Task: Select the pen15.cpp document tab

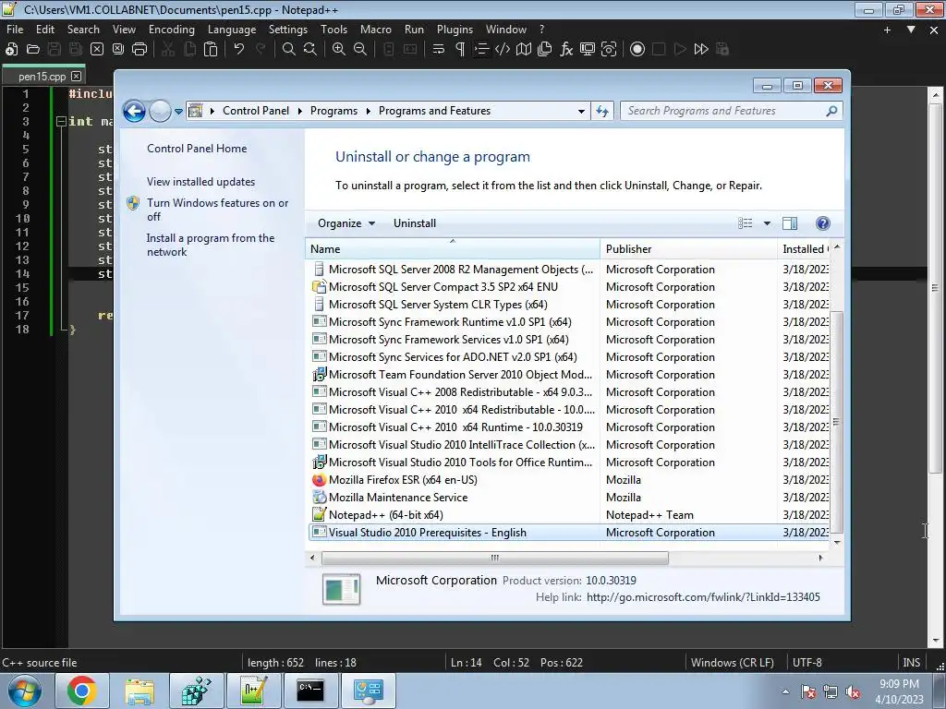Action: click(42, 76)
